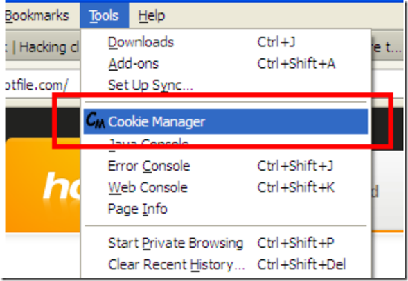Open the Web Console
The width and height of the screenshot is (408, 281).
point(226,187)
